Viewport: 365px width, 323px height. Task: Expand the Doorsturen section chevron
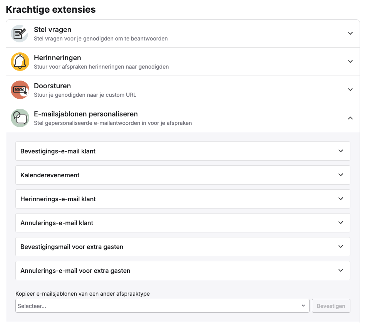350,90
